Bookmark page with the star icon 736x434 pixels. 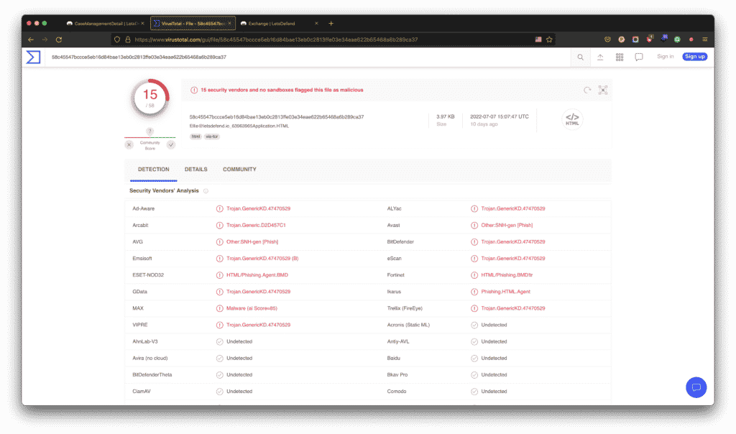point(549,40)
